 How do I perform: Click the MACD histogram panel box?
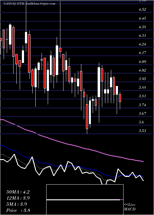click(x=85, y=200)
